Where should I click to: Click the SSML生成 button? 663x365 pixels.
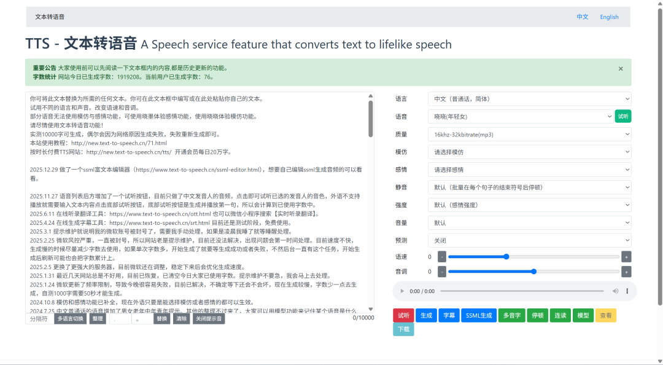479,315
